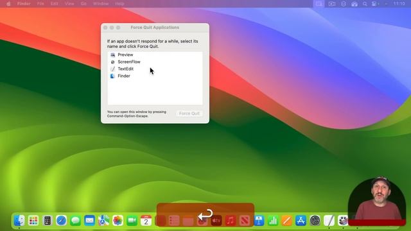Screen dimensions: 411x231
Task: Select Preview in the Force Quit list
Action: click(x=155, y=55)
